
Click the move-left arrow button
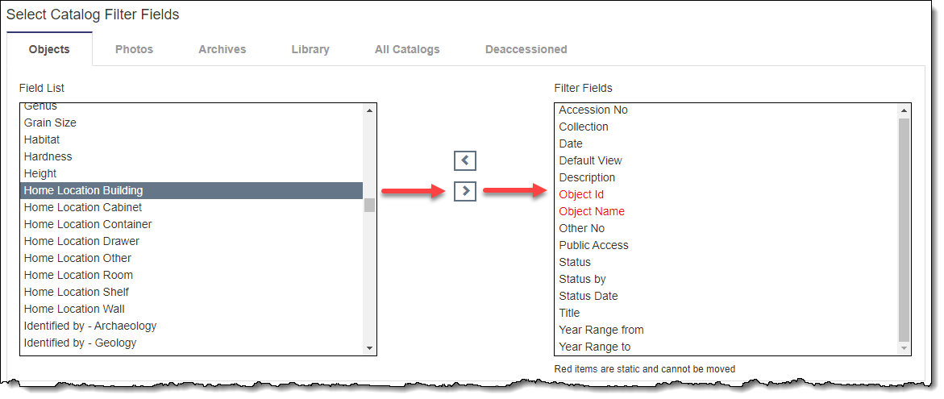click(x=465, y=161)
